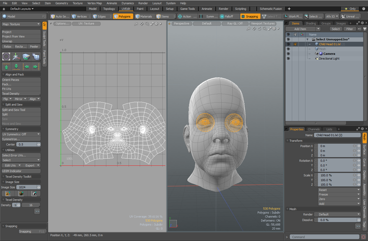This screenshot has width=368, height=241.
Task: Switch to the Shading tab
Action: (x=310, y=23)
